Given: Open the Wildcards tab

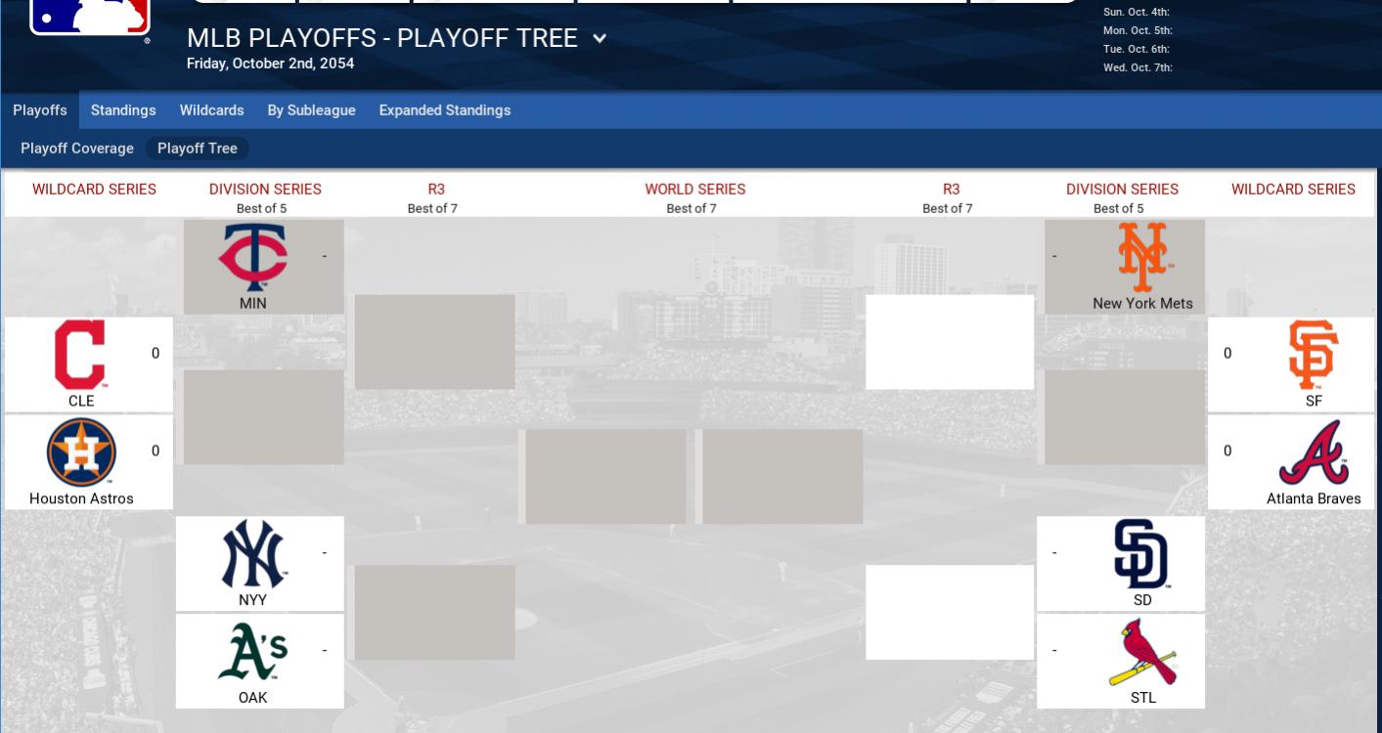Looking at the screenshot, I should click(211, 110).
